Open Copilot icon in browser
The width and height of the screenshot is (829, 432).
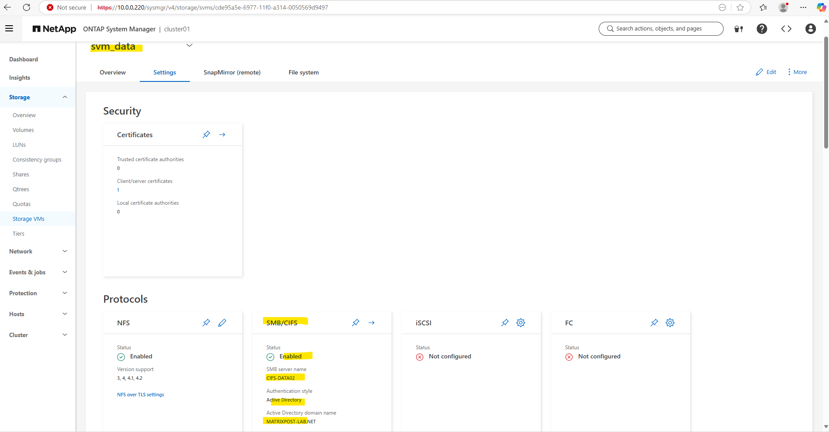coord(821,7)
